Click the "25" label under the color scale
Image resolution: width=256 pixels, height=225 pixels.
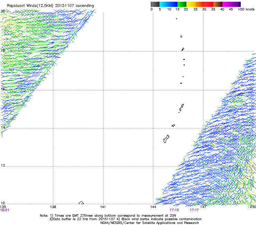(195, 9)
